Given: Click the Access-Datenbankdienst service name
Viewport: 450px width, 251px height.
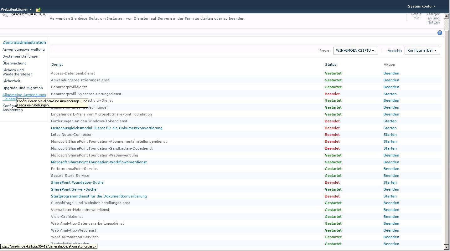Looking at the screenshot, I should tap(73, 73).
